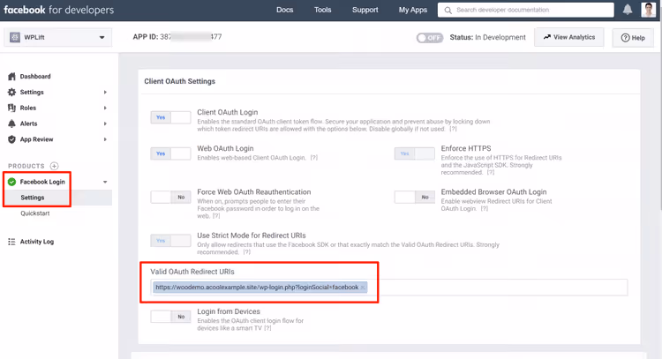The width and height of the screenshot is (662, 359).
Task: Collapse the Facebook Login product arrow
Action: pyautogui.click(x=105, y=182)
